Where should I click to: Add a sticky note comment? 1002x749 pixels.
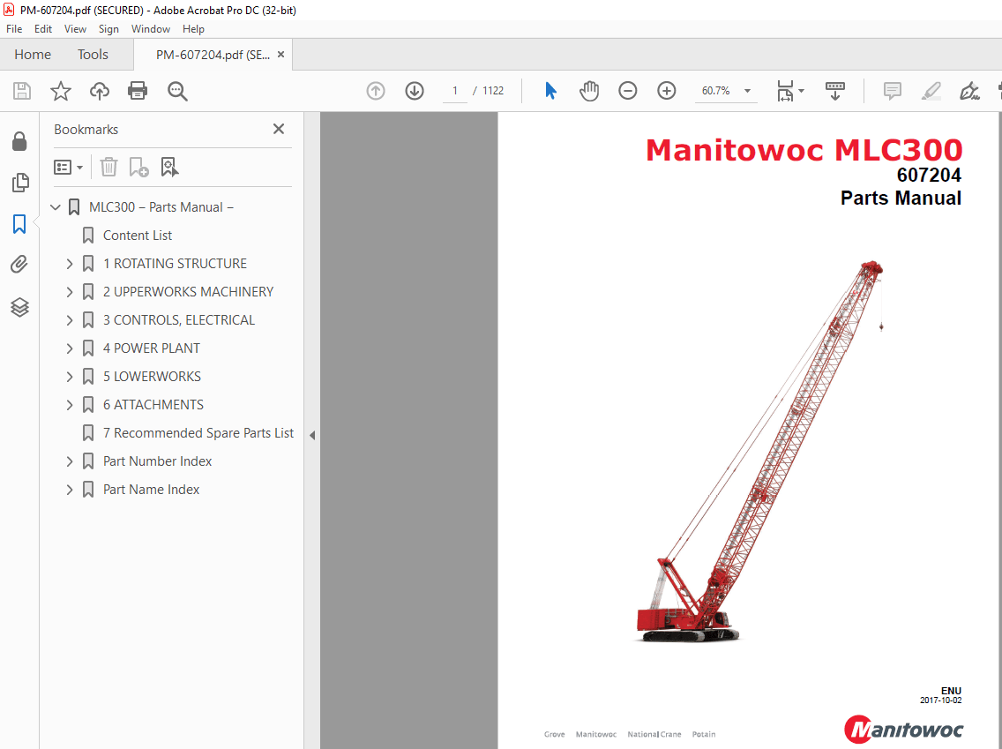tap(892, 91)
